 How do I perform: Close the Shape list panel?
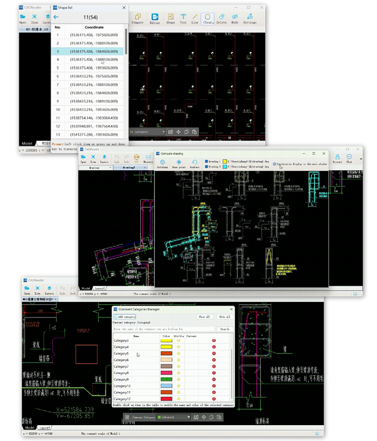pos(124,8)
